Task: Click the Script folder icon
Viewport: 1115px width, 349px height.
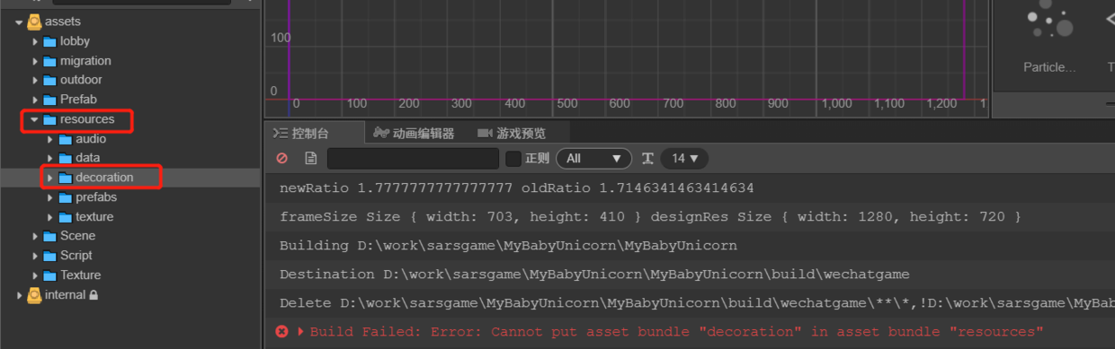Action: click(50, 256)
